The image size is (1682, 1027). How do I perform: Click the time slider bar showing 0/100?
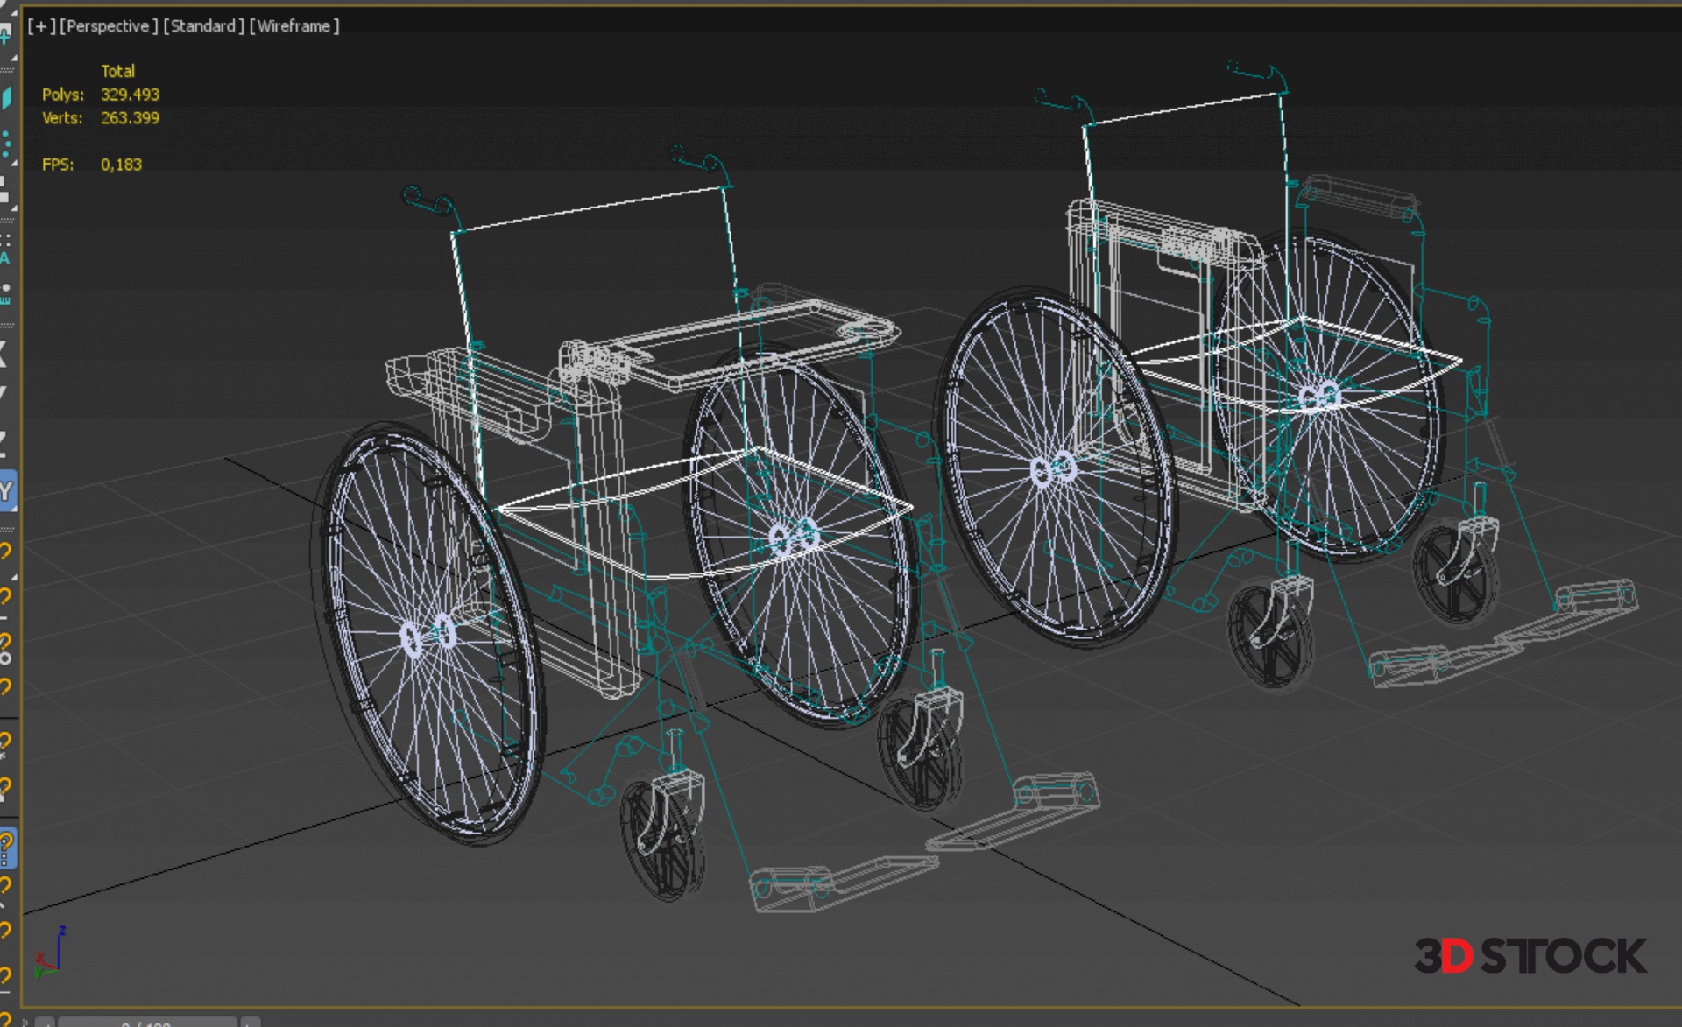click(146, 1022)
